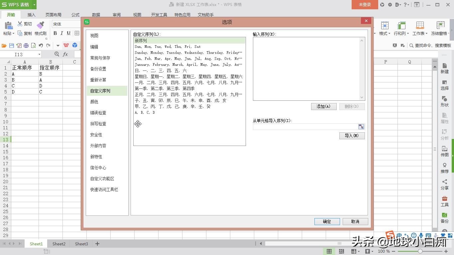Click the zoom slider handle
Image resolution: width=454 pixels, height=255 pixels.
(420, 251)
